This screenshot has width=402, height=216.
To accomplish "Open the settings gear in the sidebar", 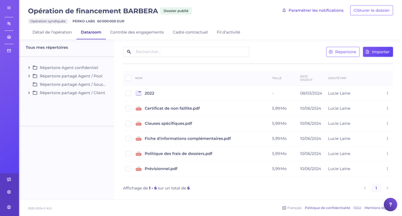I will 9,192.
